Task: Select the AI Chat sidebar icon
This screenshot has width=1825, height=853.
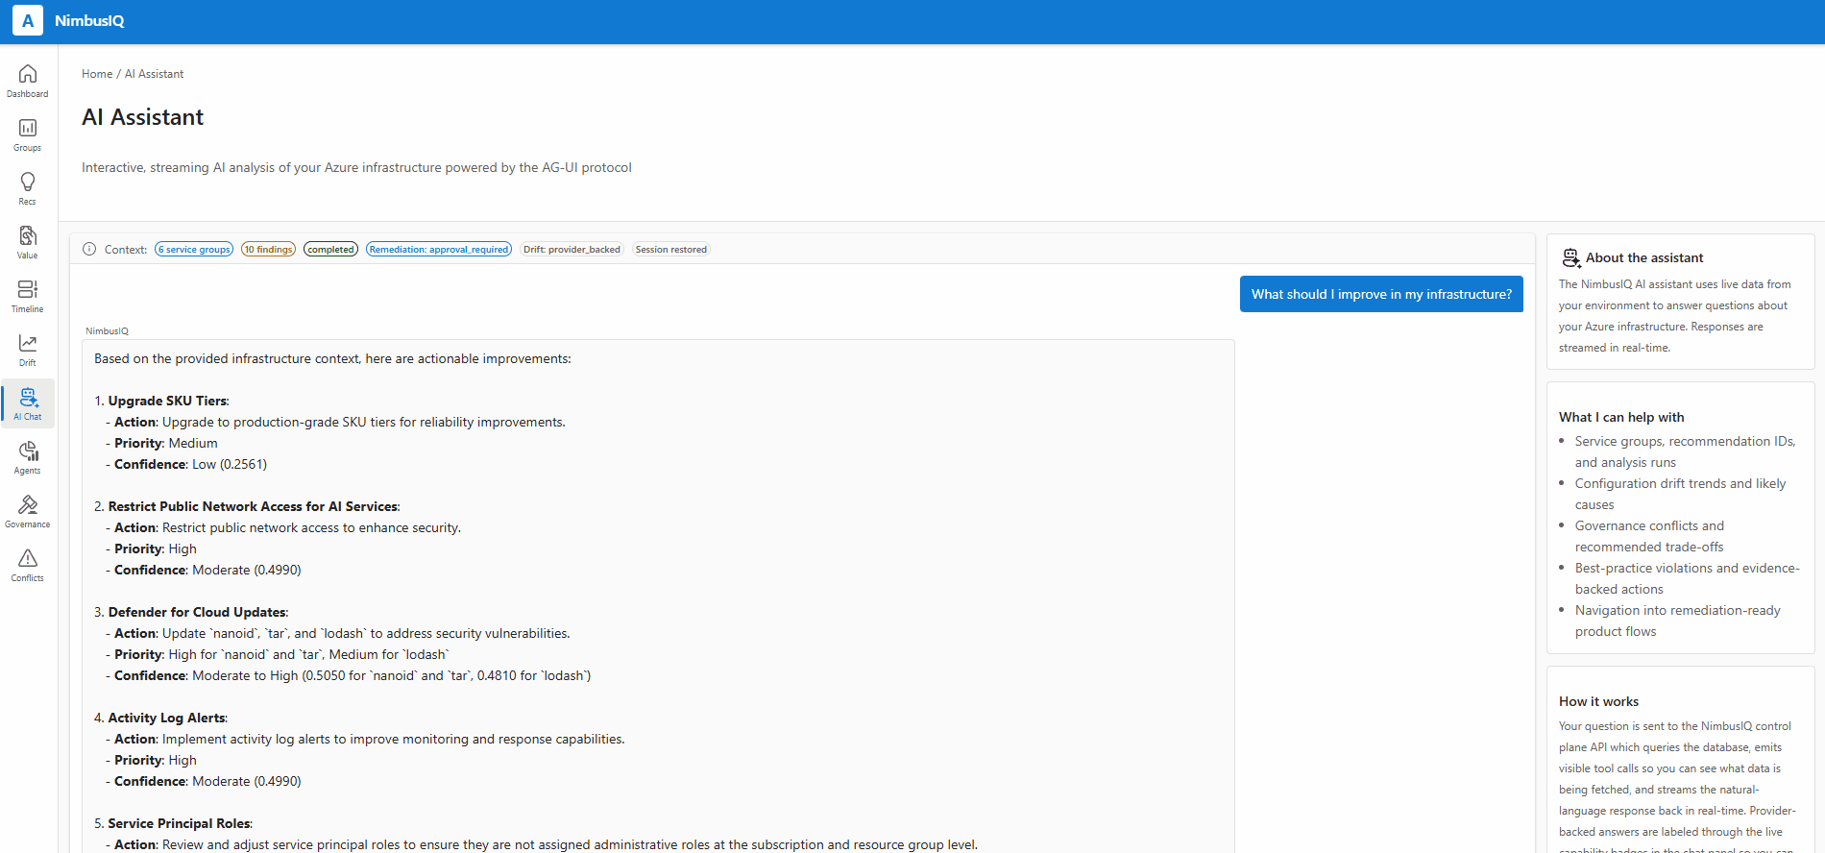Action: pos(28,397)
